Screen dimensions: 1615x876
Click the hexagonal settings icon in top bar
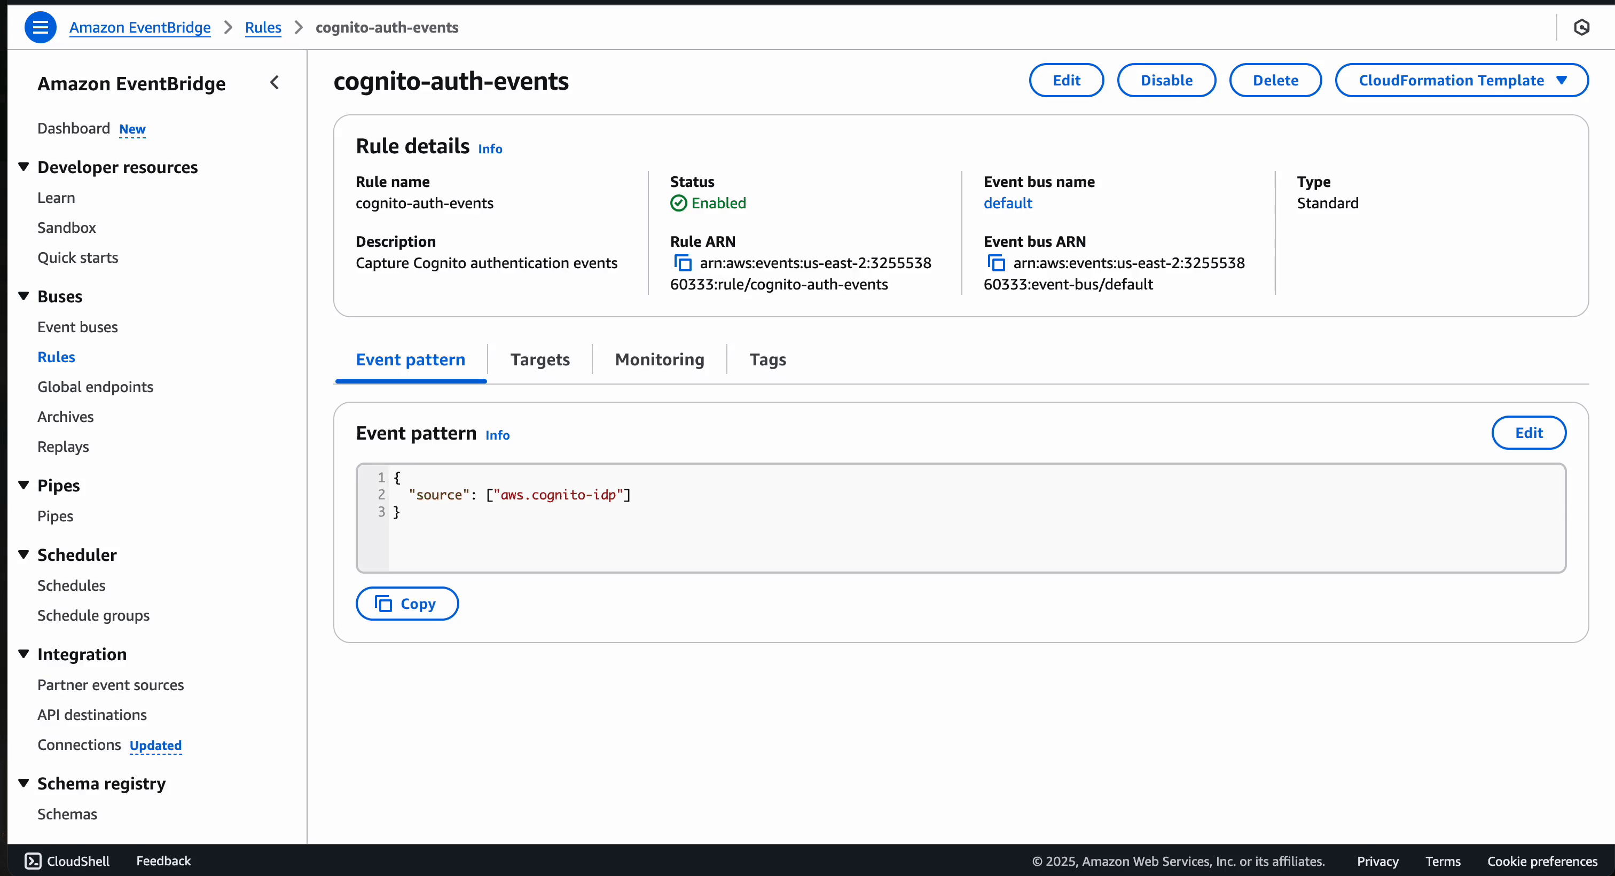click(x=1582, y=27)
